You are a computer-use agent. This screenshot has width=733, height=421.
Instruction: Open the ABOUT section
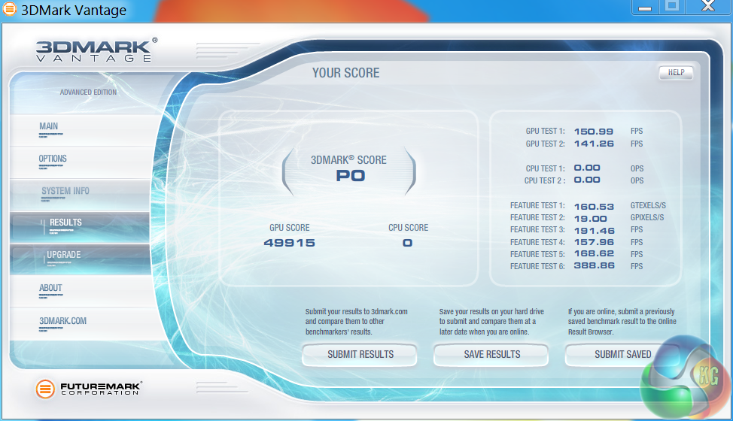tap(82, 291)
